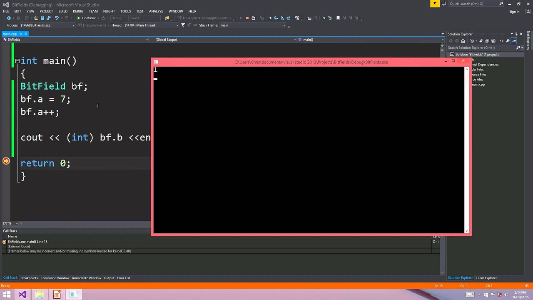The width and height of the screenshot is (533, 300).
Task: Click the Show Next Statement arrow icon
Action: coord(270,18)
